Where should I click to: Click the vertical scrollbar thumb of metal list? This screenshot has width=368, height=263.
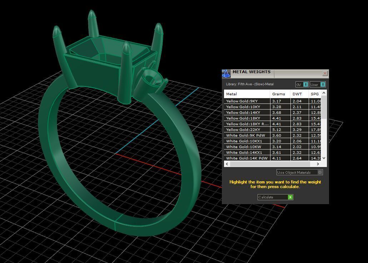(x=324, y=107)
